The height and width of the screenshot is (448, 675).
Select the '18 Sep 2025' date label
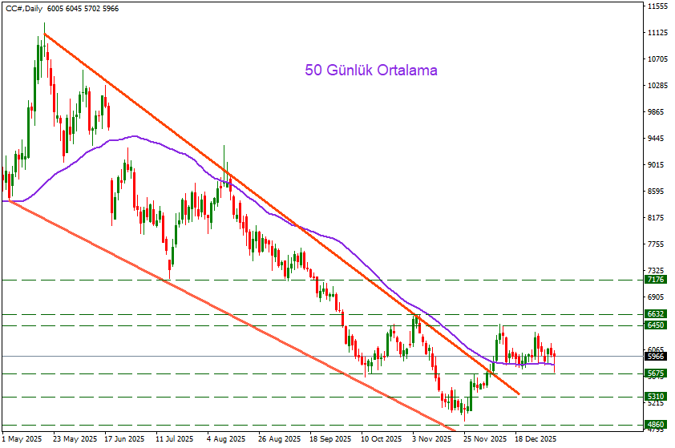click(x=330, y=439)
